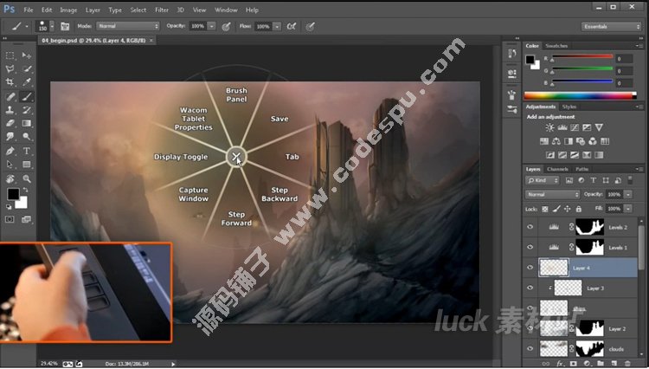
Task: Select the Dodge tool
Action: pos(27,137)
